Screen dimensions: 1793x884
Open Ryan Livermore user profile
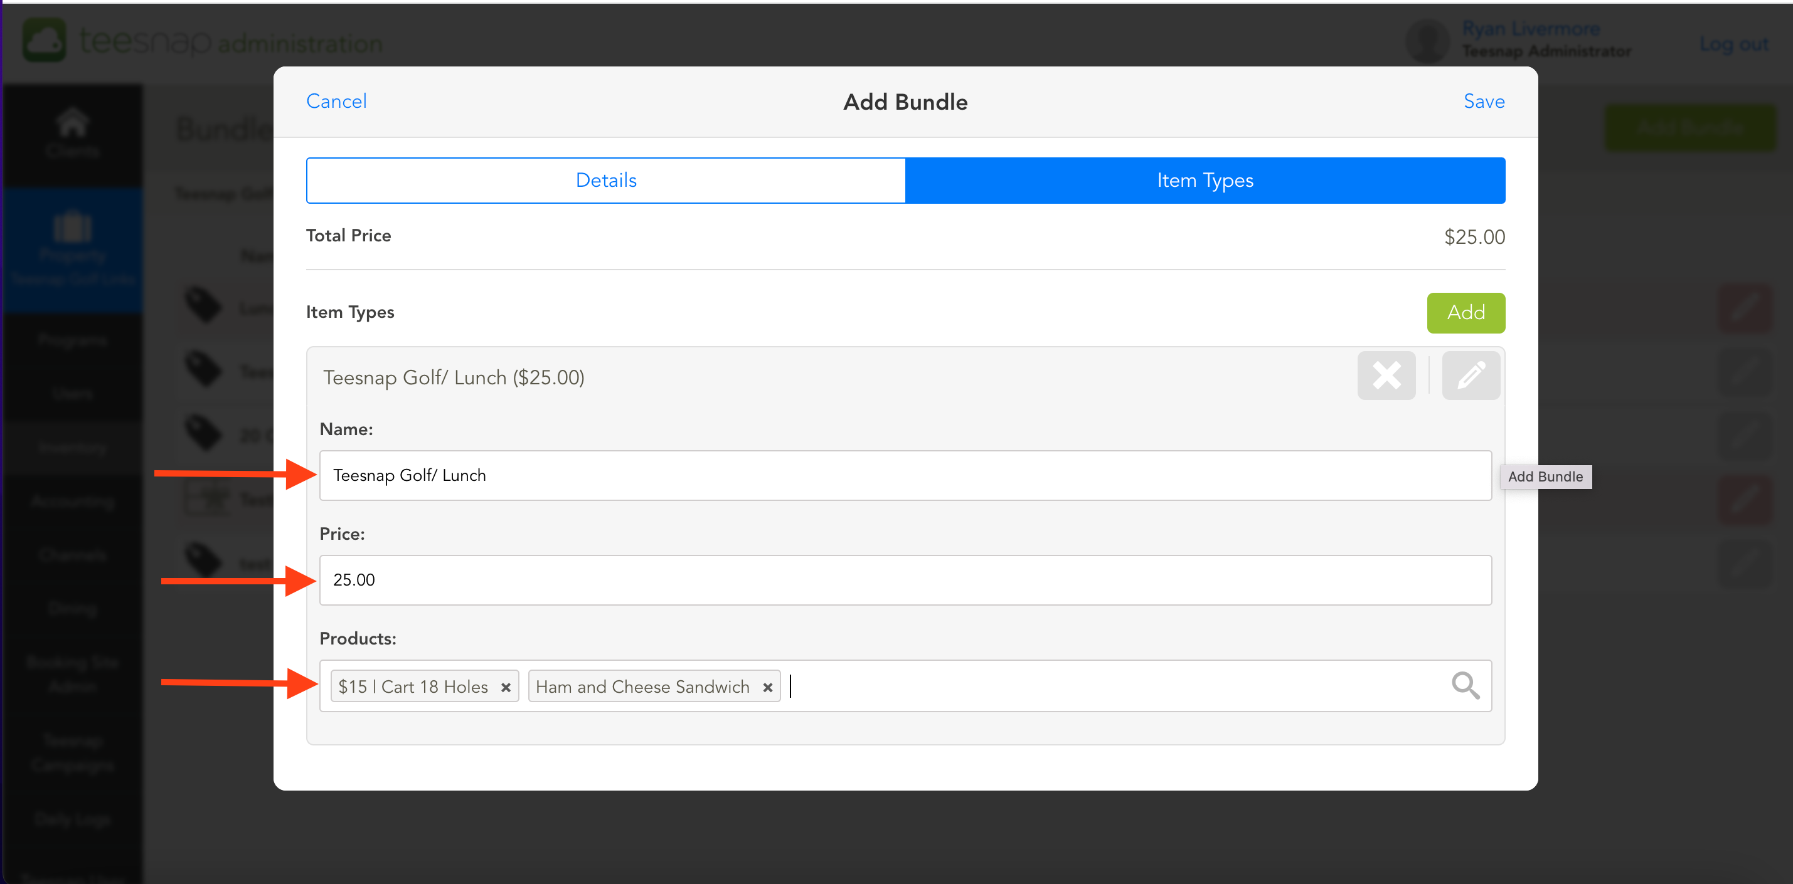click(1531, 29)
